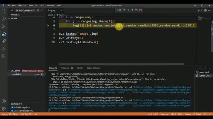Open the Go menu
Screen dimensions: 213x119
tap(37, 5)
